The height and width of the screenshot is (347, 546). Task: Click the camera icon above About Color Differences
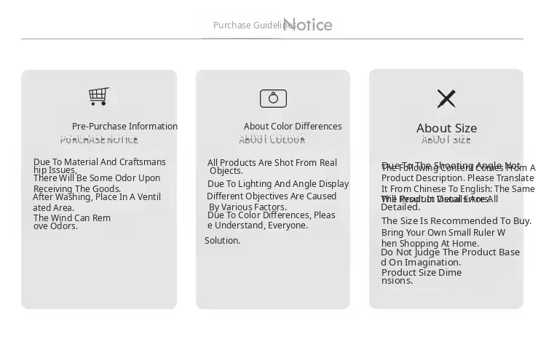(x=273, y=98)
